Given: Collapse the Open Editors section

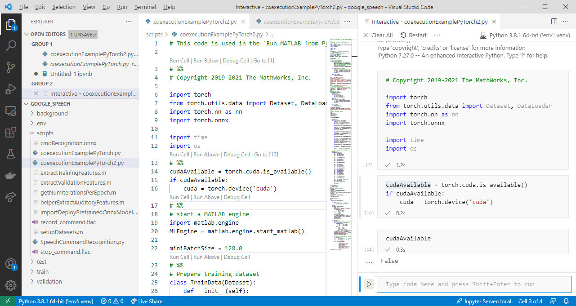Looking at the screenshot, I should [48, 34].
